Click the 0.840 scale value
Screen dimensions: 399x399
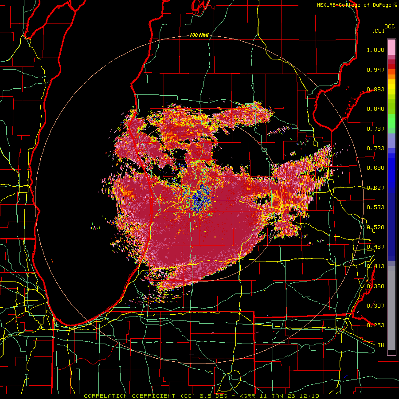pos(376,109)
